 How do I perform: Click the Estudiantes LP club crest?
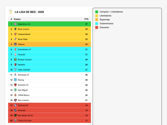click(15, 49)
